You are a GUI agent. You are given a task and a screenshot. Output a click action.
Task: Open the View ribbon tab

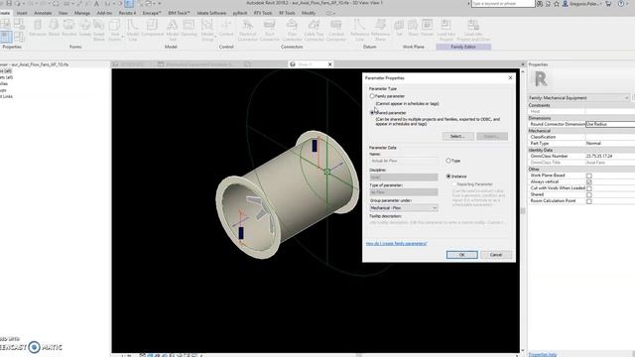click(x=63, y=13)
